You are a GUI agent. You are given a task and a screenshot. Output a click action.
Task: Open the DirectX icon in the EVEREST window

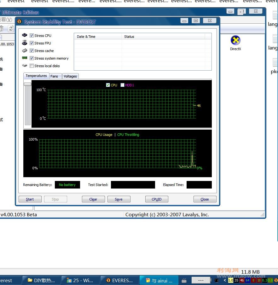pyautogui.click(x=235, y=43)
